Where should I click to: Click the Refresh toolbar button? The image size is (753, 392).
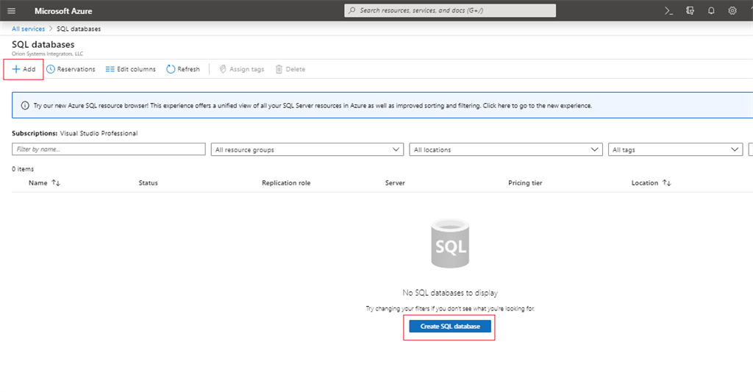pos(183,69)
